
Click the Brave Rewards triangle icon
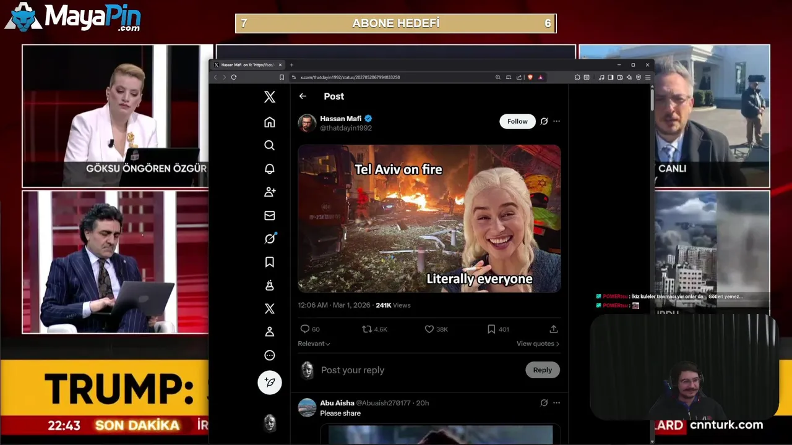pos(541,77)
